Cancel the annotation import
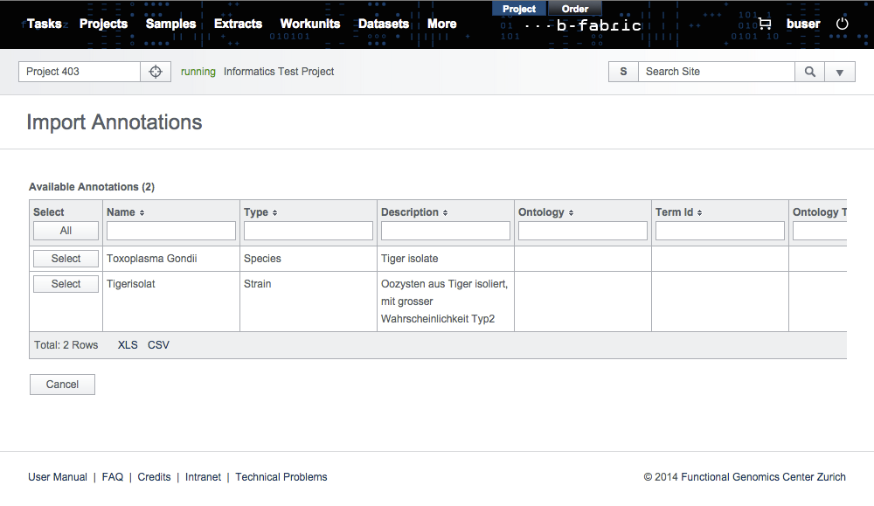This screenshot has width=874, height=506. [x=62, y=385]
